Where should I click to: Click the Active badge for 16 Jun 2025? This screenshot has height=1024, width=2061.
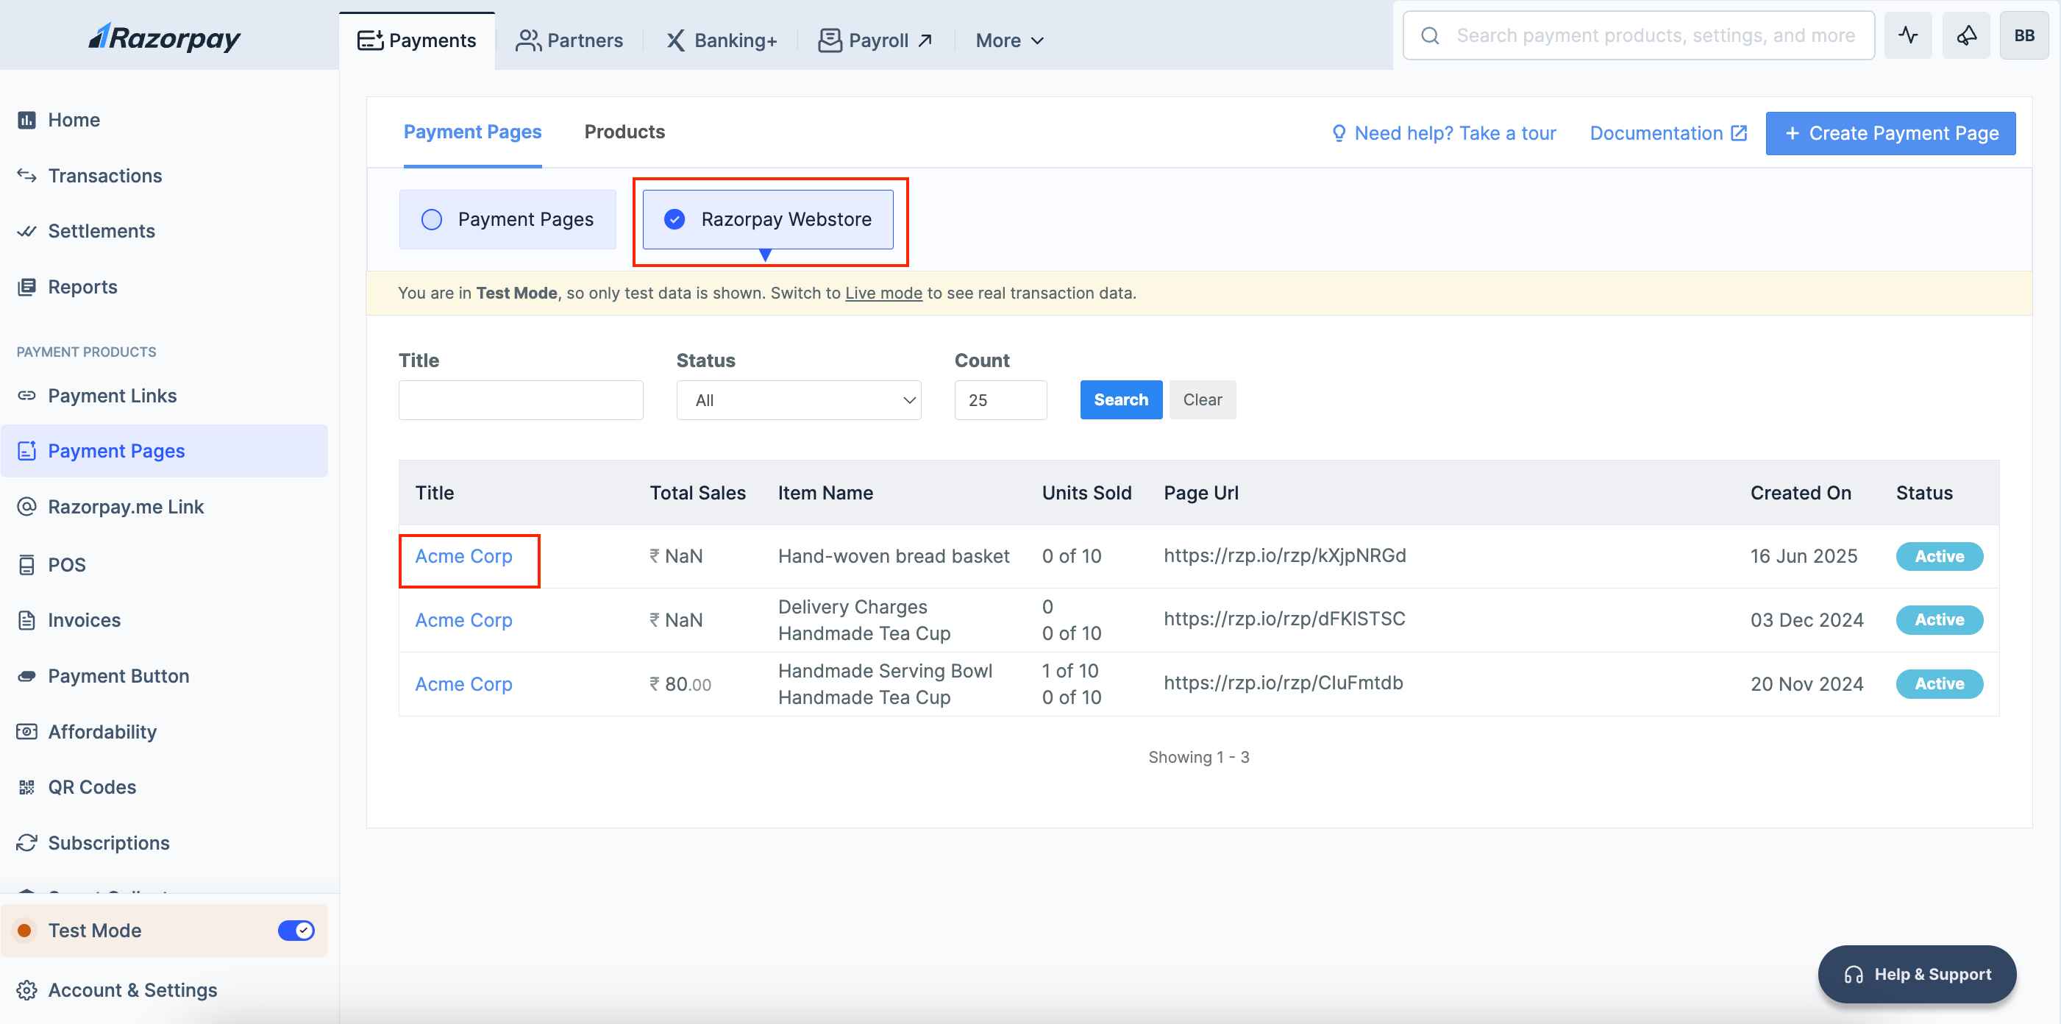tap(1939, 556)
